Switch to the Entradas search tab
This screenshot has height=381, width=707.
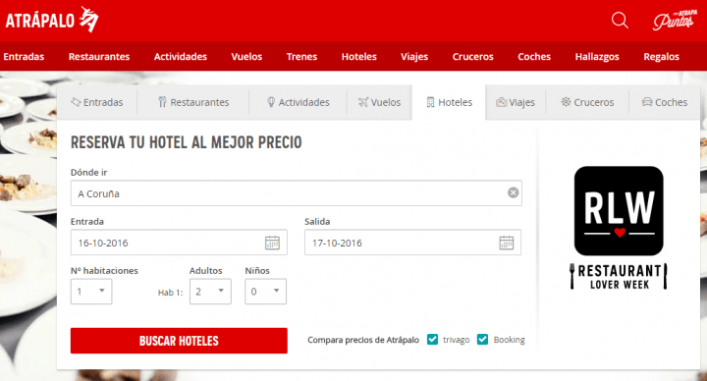(x=97, y=102)
